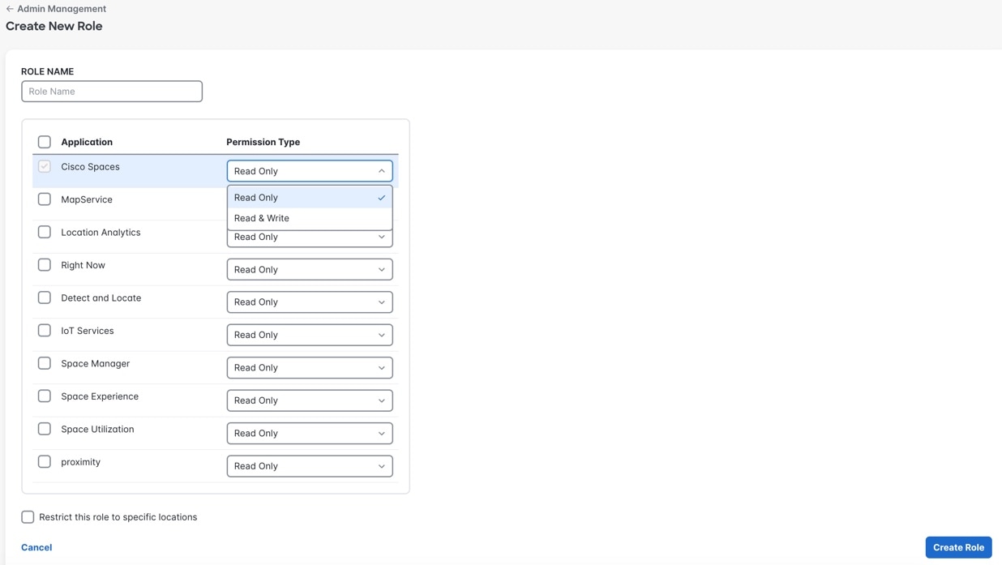1002x565 pixels.
Task: Toggle the select-all Application checkbox
Action: point(45,142)
